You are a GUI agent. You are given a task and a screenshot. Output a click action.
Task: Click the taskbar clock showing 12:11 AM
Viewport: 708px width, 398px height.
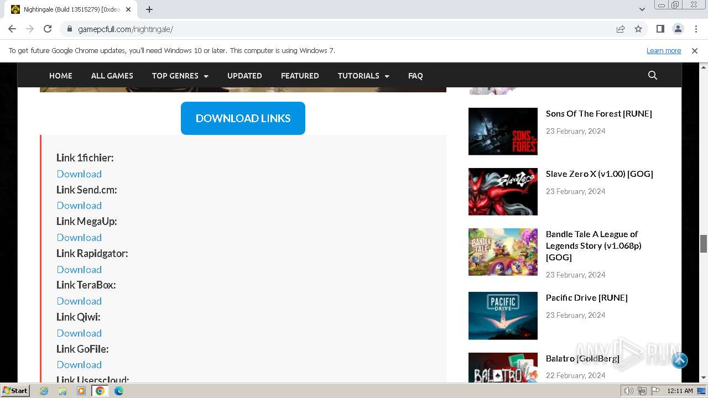tap(680, 391)
